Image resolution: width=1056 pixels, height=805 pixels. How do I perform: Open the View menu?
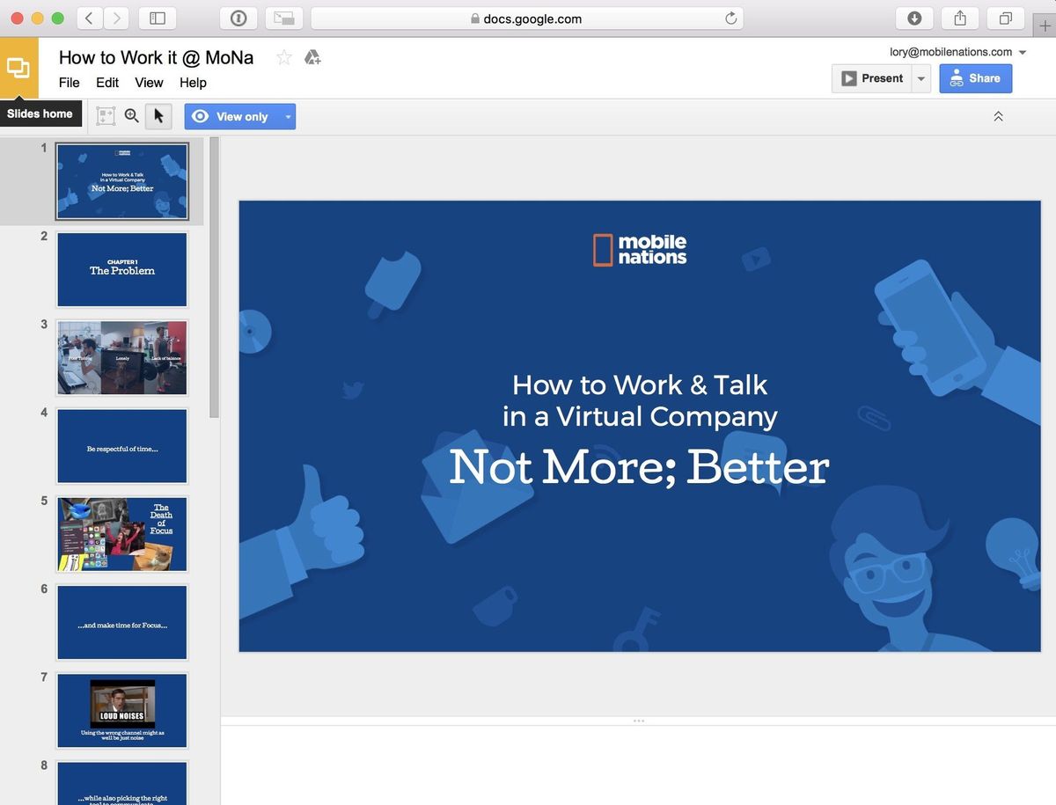149,83
